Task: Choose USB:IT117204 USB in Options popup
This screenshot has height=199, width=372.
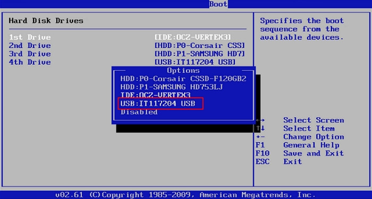Action: click(158, 104)
